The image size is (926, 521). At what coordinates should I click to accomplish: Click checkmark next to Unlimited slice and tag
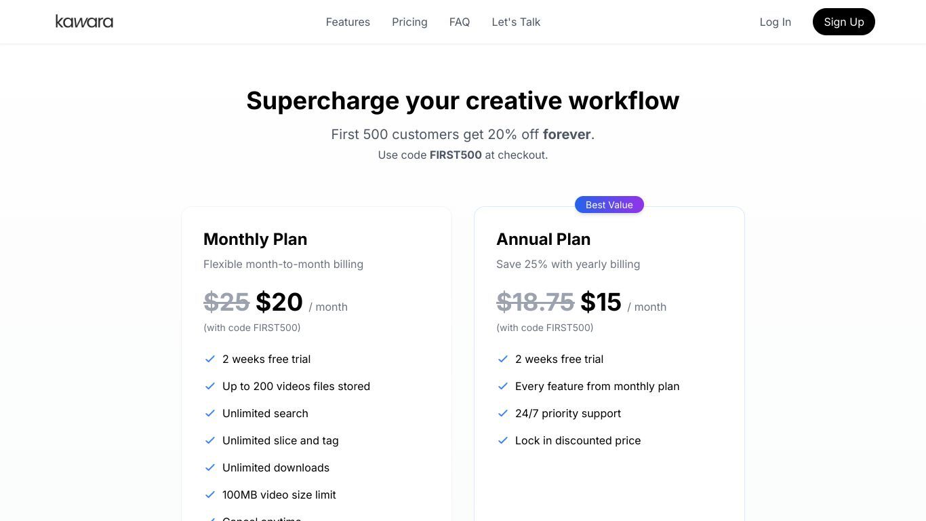tap(210, 440)
